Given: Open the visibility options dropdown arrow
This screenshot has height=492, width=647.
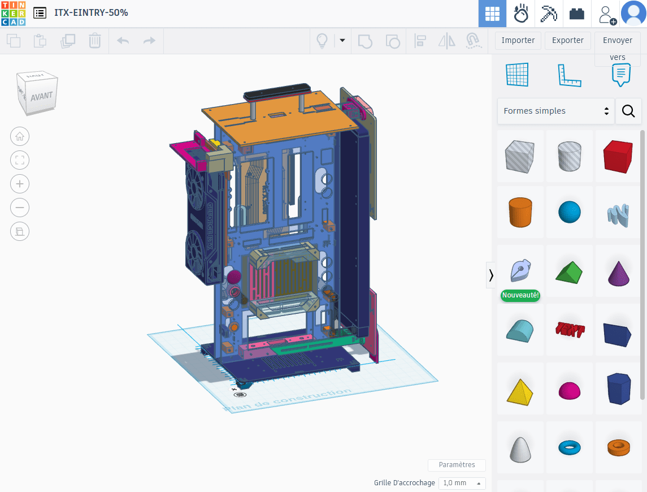Looking at the screenshot, I should [342, 41].
